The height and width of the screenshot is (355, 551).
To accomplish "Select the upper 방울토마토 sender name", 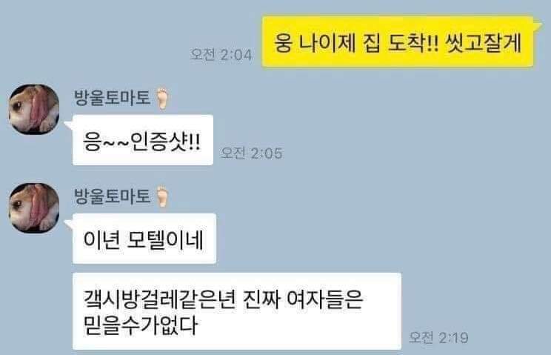I will (112, 98).
